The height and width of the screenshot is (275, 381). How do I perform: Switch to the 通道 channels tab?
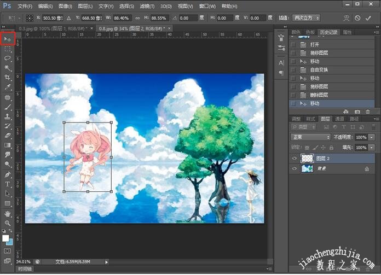(x=339, y=119)
